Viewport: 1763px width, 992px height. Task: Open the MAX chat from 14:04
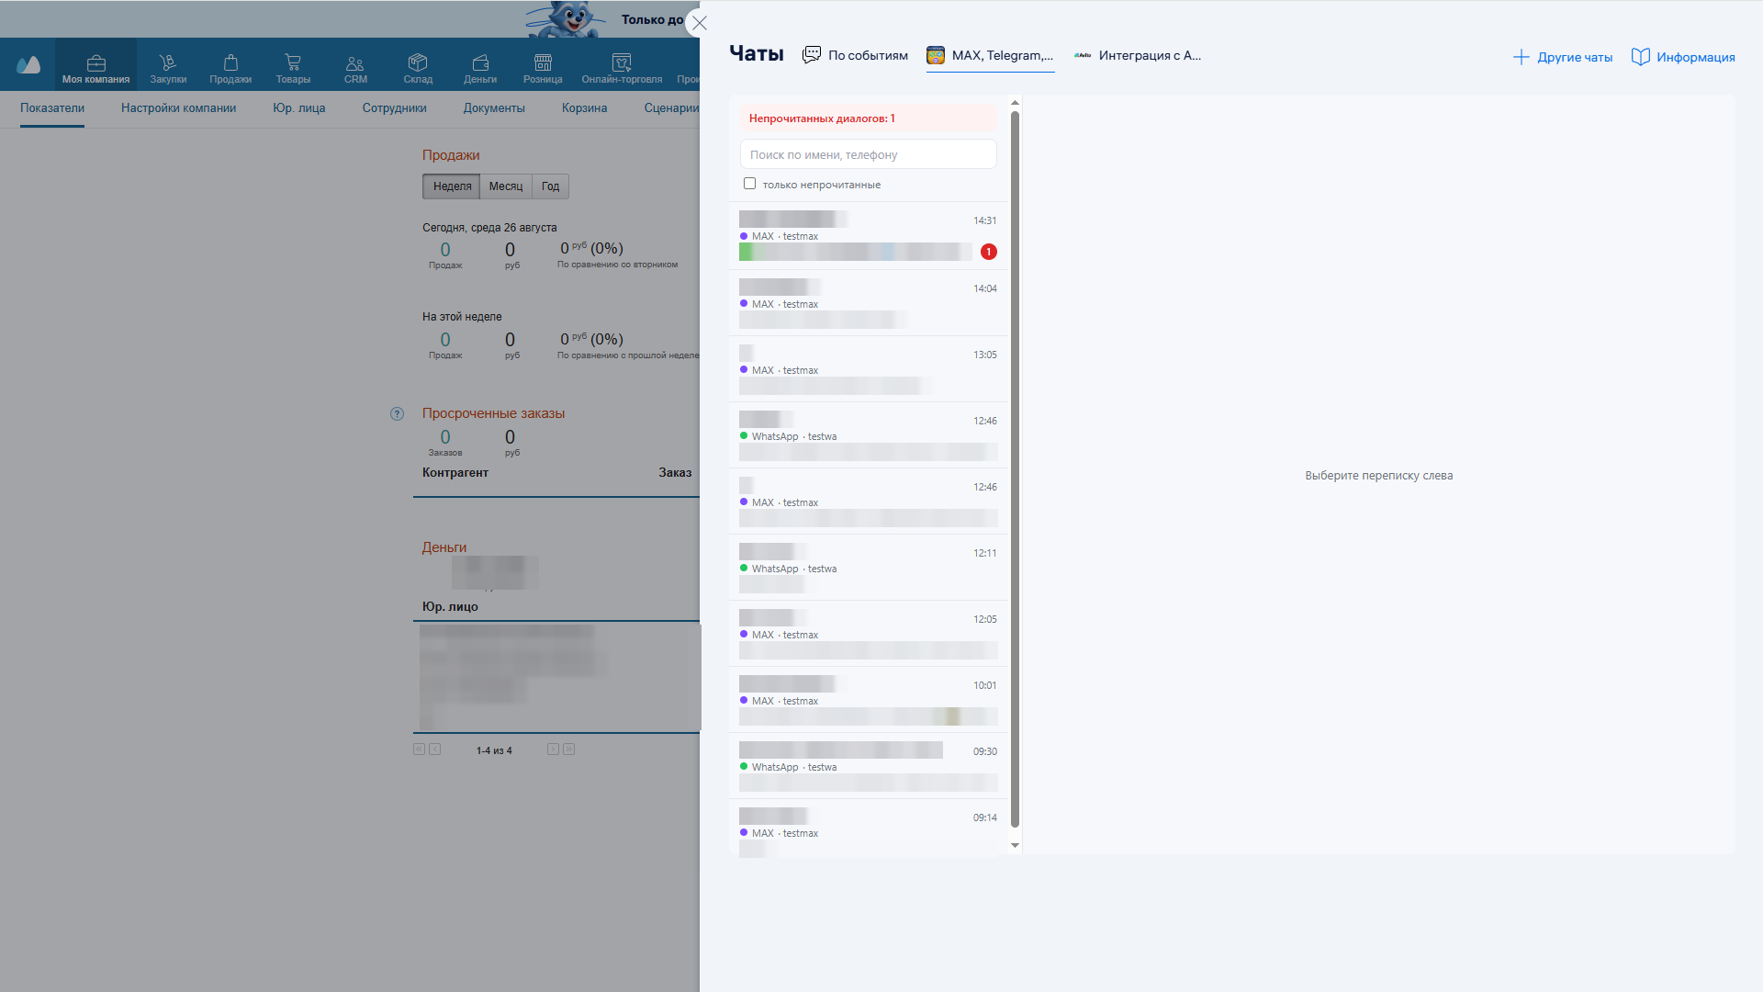[868, 303]
